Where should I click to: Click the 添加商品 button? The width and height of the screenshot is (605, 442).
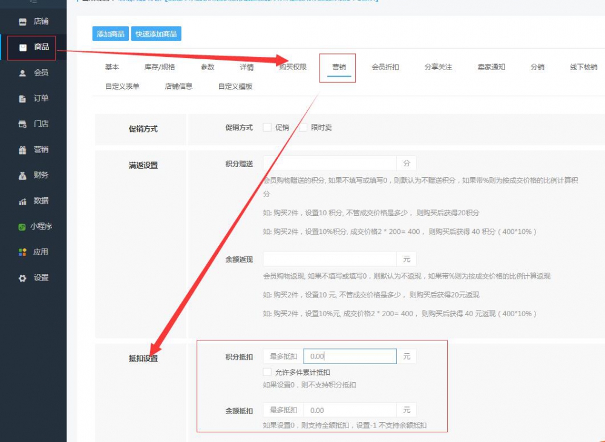110,34
